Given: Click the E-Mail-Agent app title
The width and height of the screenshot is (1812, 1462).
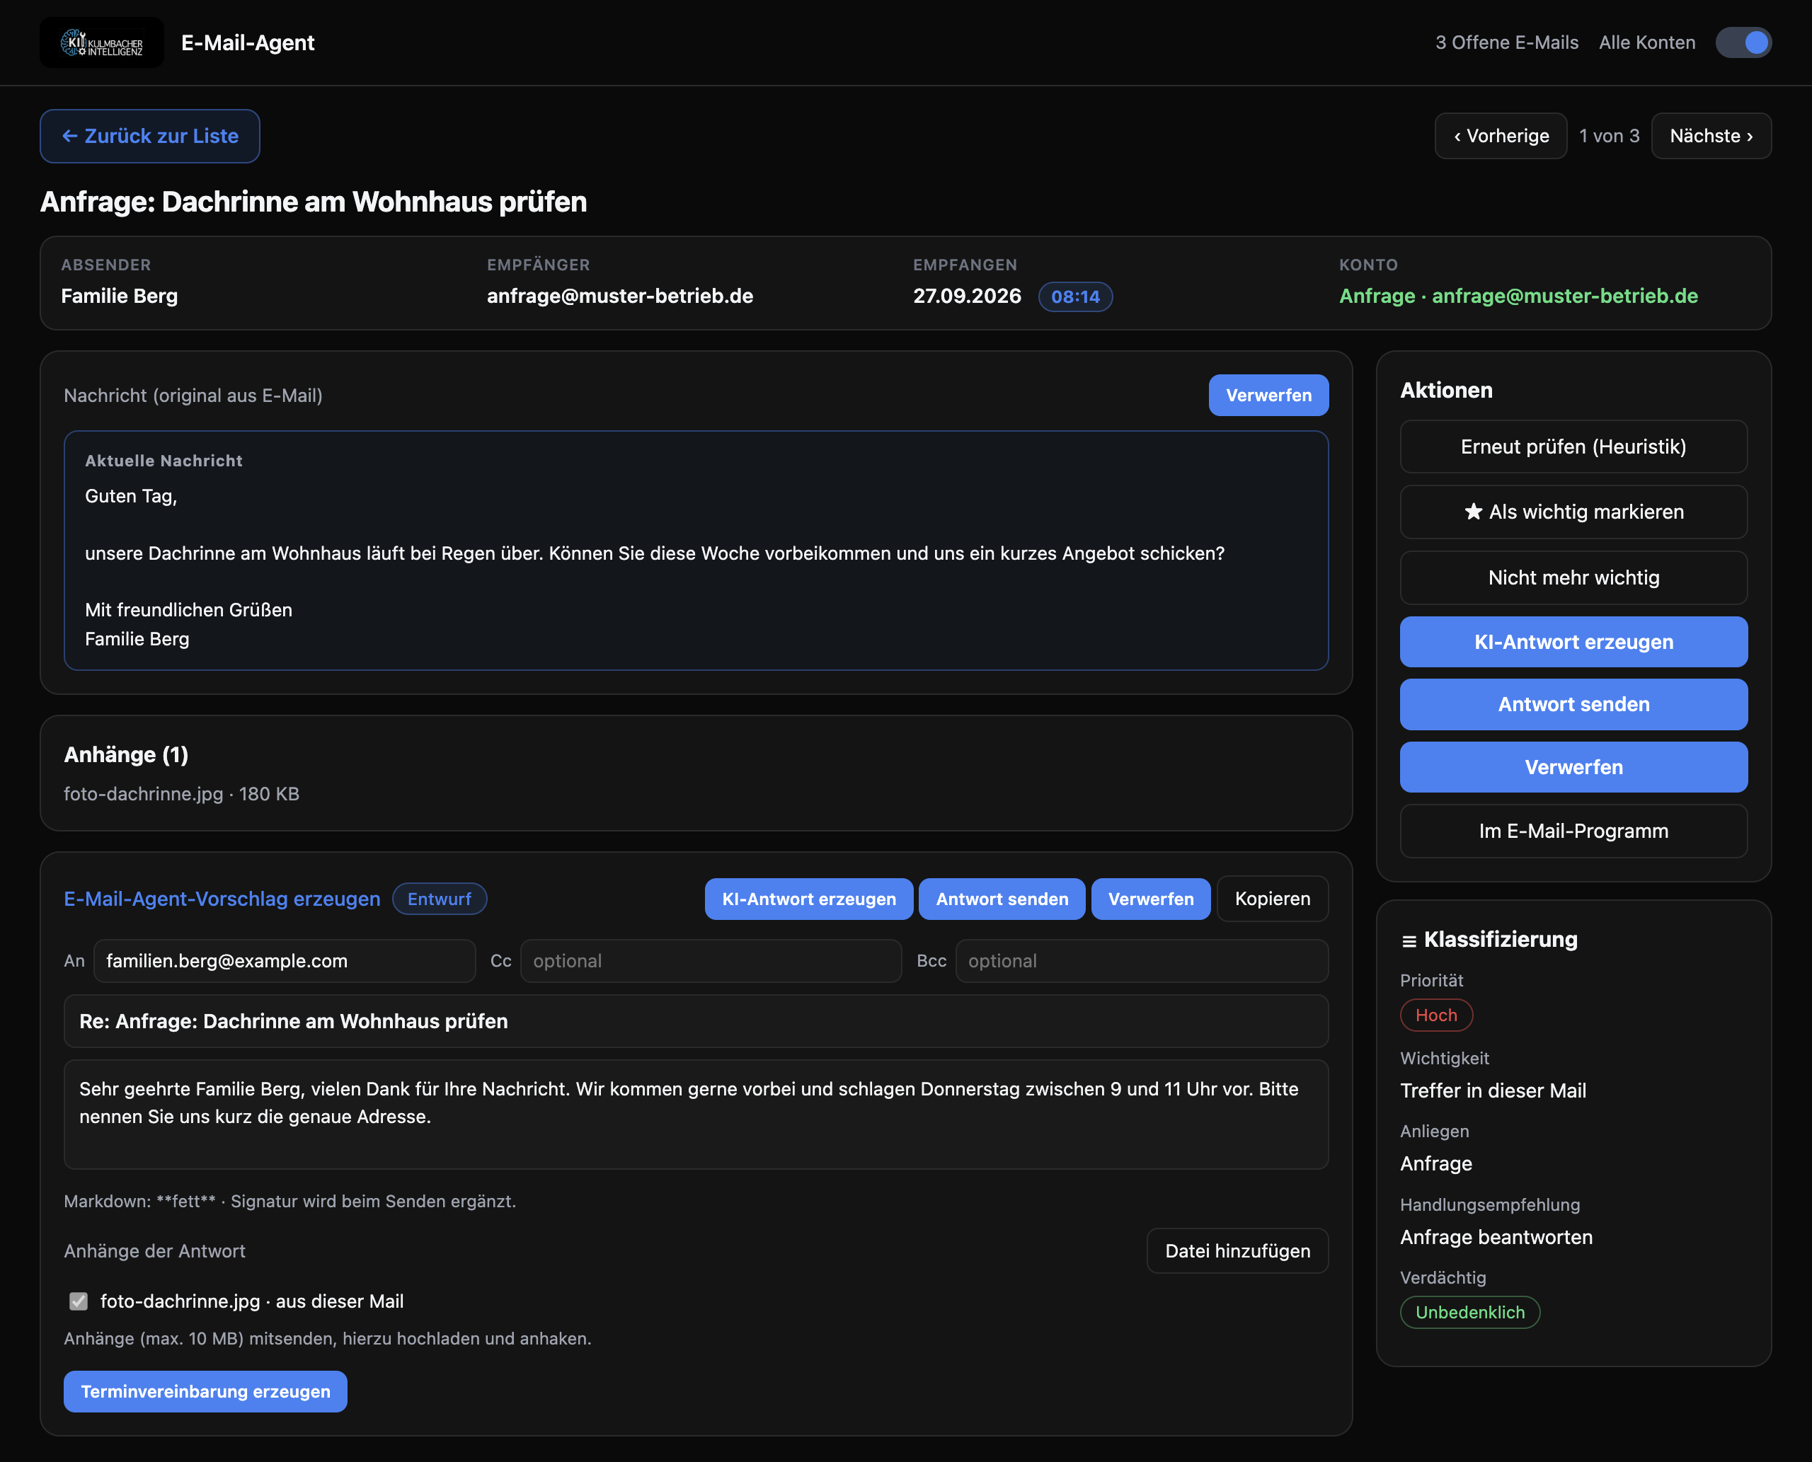Looking at the screenshot, I should [x=248, y=42].
